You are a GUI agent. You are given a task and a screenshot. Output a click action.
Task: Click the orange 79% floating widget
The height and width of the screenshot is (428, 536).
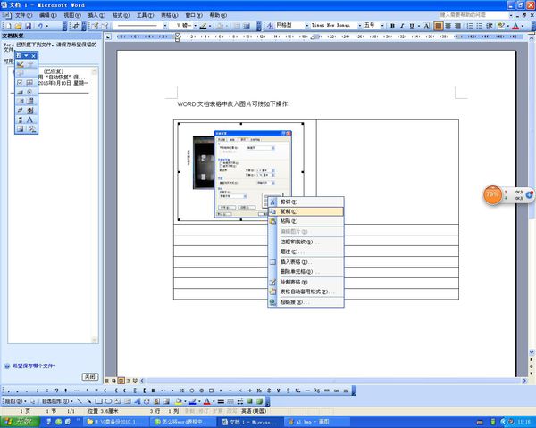[492, 195]
